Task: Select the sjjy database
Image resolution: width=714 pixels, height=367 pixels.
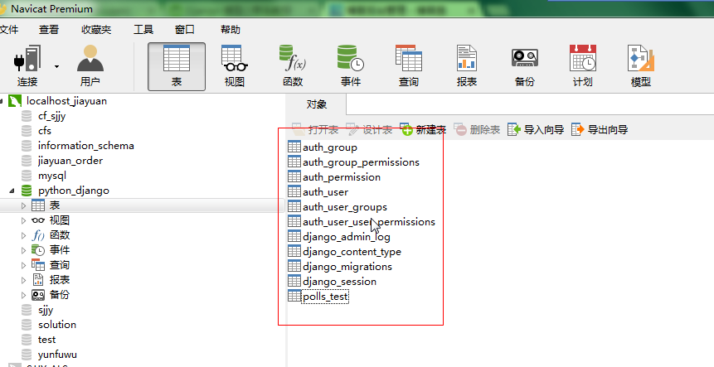Action: tap(46, 310)
